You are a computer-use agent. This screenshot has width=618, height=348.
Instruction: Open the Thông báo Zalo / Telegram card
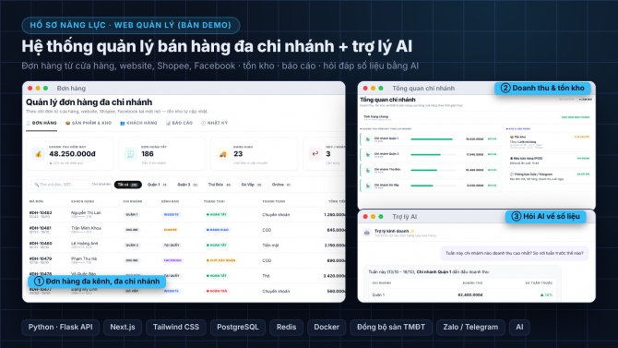pyautogui.click(x=550, y=176)
